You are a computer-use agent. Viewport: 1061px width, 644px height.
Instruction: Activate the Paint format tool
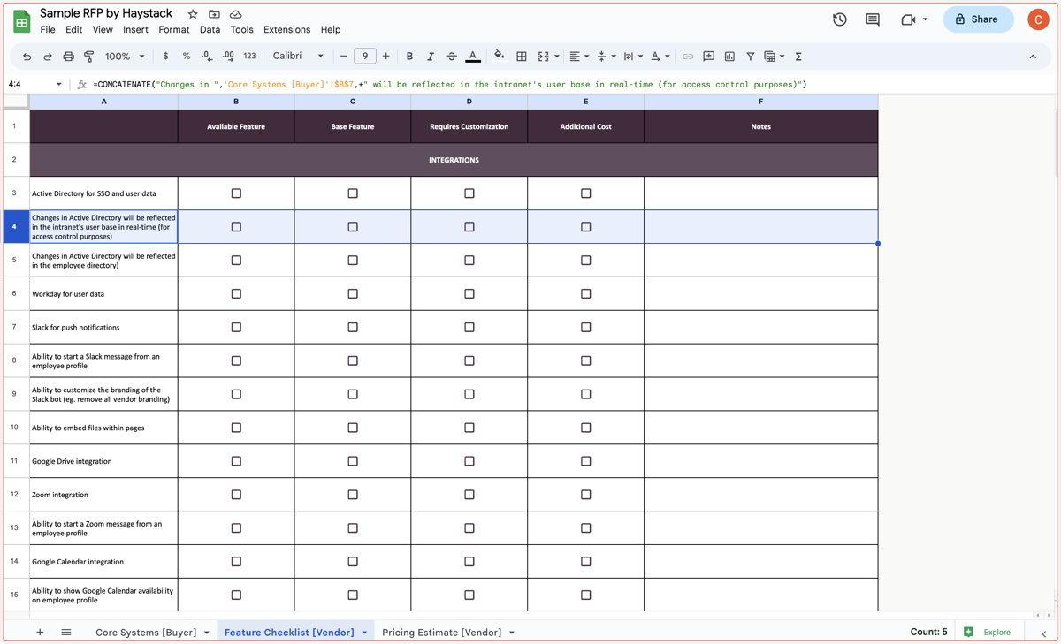coord(89,57)
